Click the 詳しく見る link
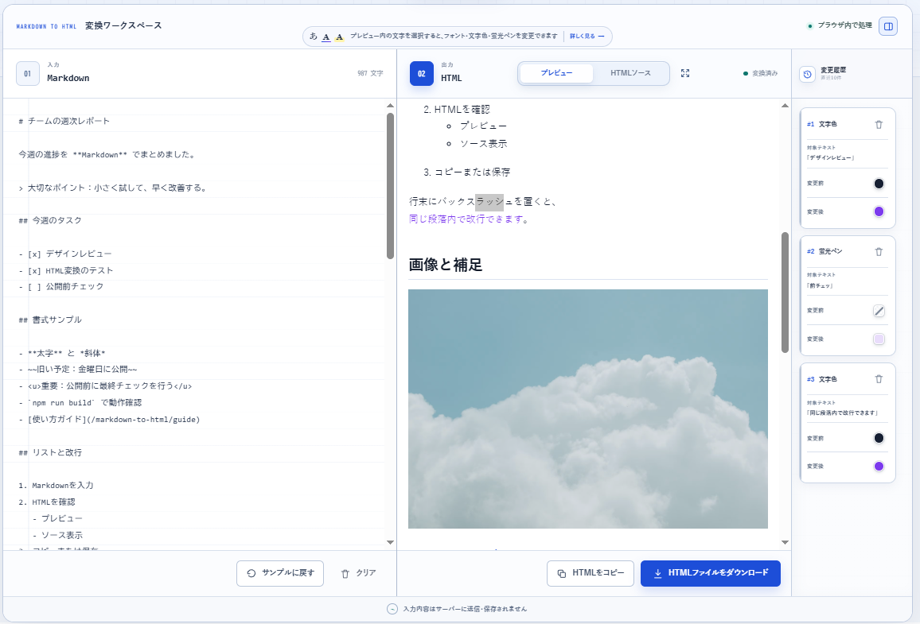The width and height of the screenshot is (920, 624). pos(587,37)
